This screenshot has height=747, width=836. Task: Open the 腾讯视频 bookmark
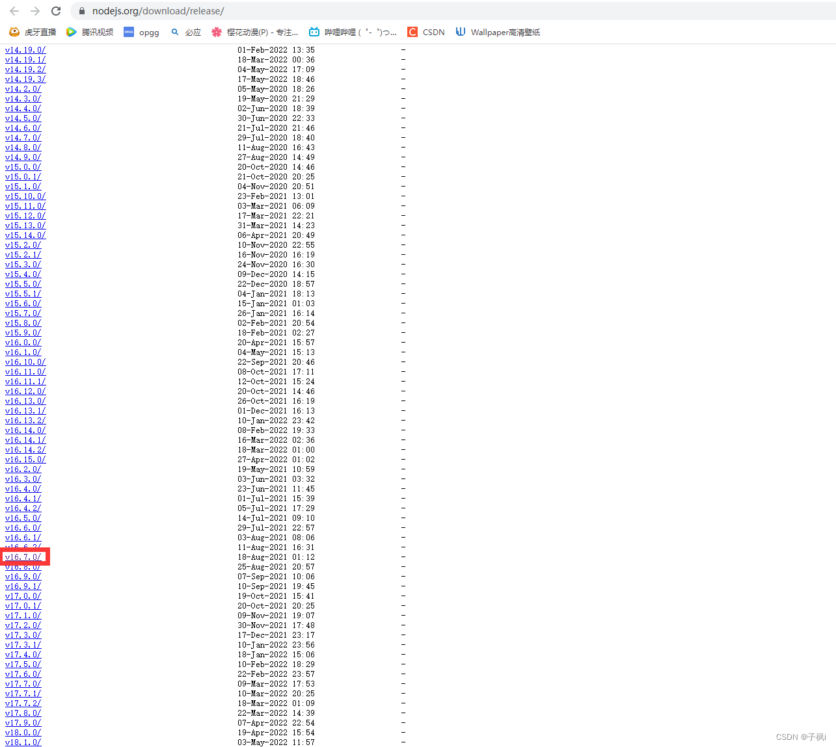[90, 32]
